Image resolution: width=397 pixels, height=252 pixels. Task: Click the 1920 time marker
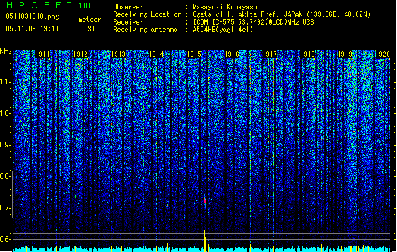pos(382,54)
